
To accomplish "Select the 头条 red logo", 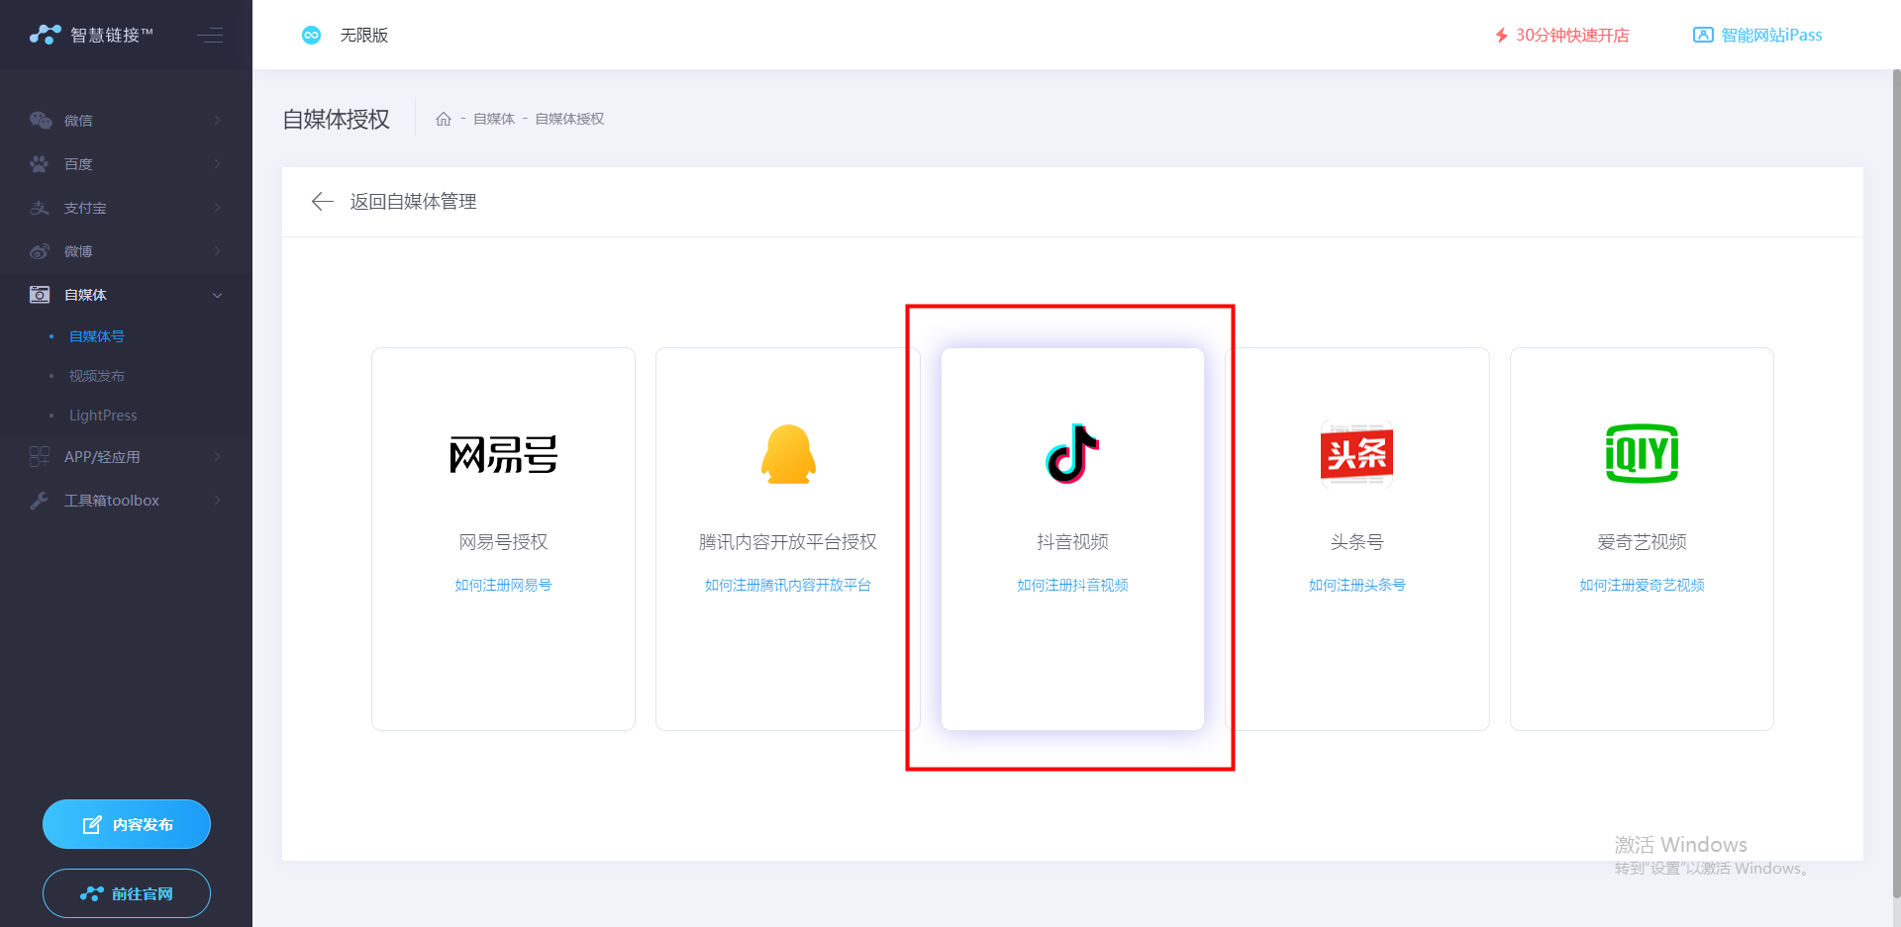I will (x=1356, y=454).
